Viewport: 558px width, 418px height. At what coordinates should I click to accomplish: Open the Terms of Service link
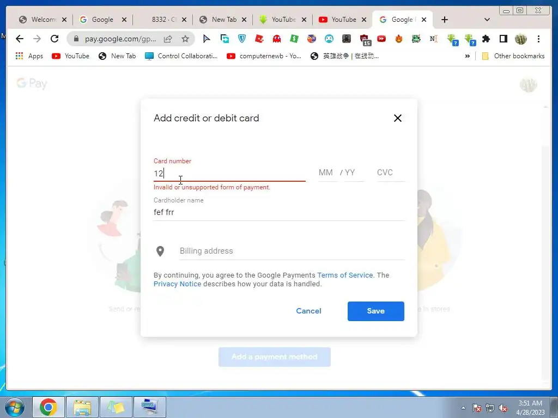[345, 275]
